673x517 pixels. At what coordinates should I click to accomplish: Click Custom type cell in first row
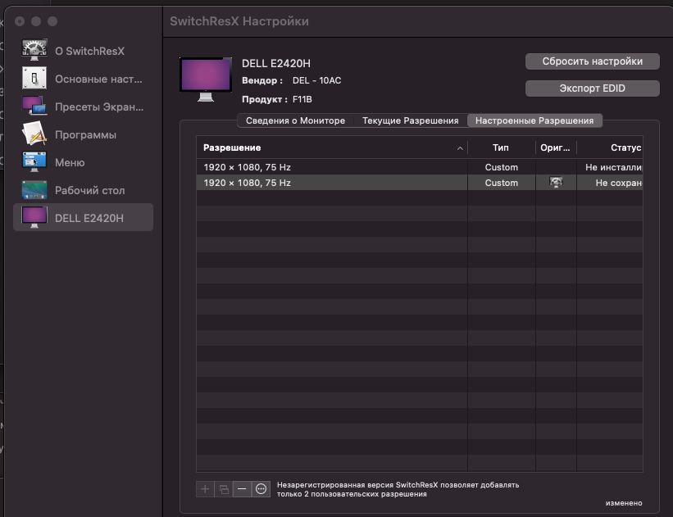click(502, 167)
